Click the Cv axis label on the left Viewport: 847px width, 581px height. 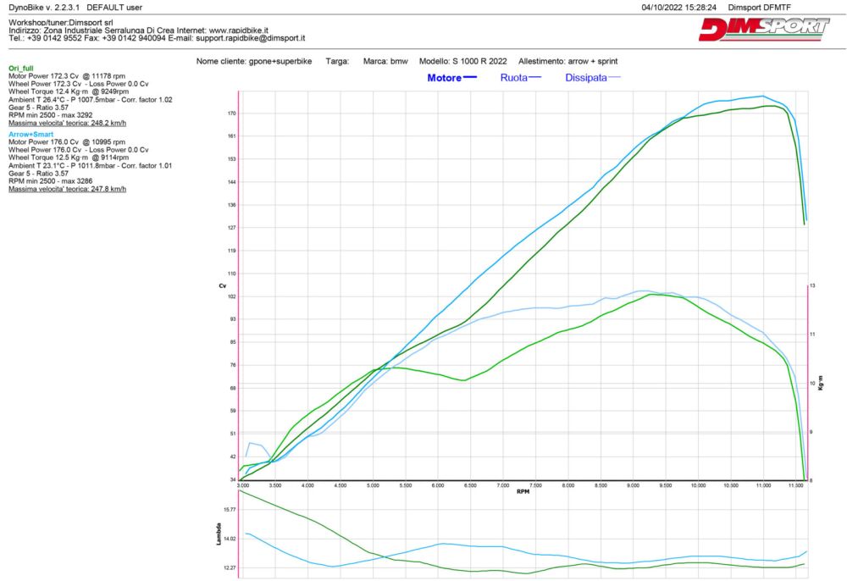tap(223, 286)
